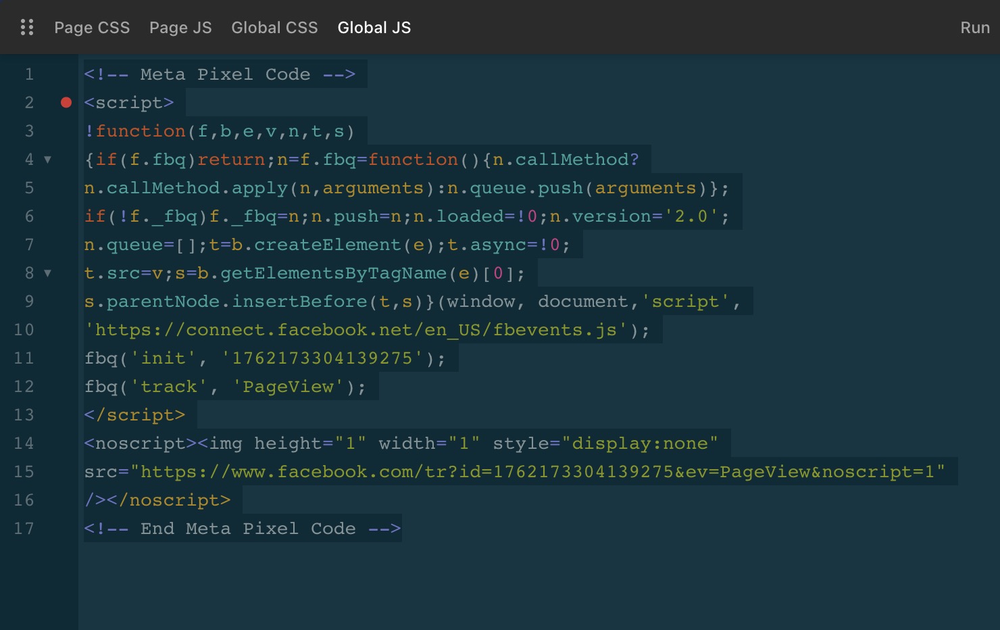Collapse the code fold arrow on line 4

[48, 160]
